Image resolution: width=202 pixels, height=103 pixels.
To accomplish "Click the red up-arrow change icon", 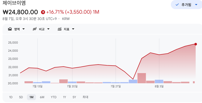I will click(x=43, y=12).
